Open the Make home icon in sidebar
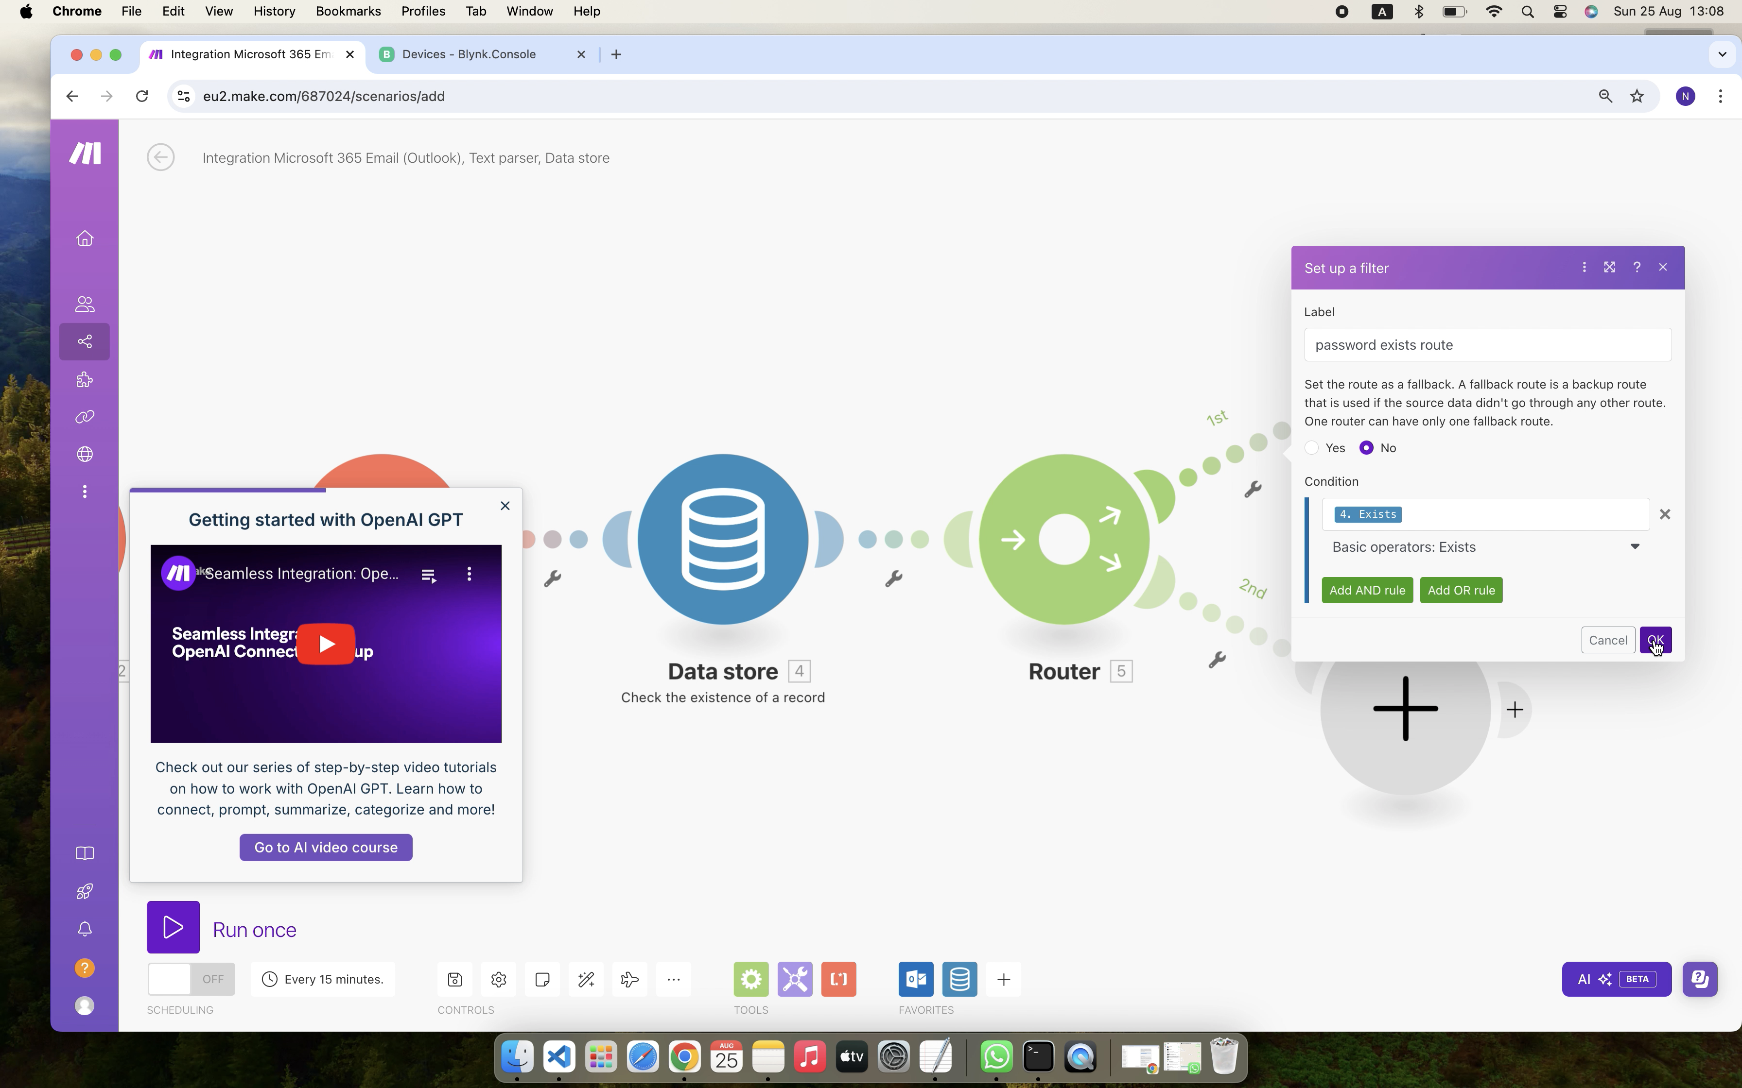 85,238
